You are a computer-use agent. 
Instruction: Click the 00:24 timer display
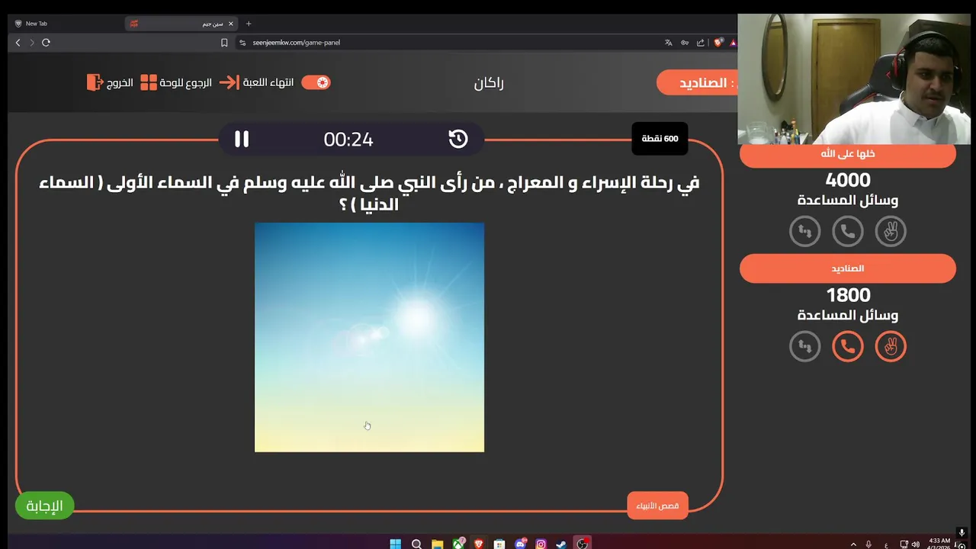coord(348,140)
